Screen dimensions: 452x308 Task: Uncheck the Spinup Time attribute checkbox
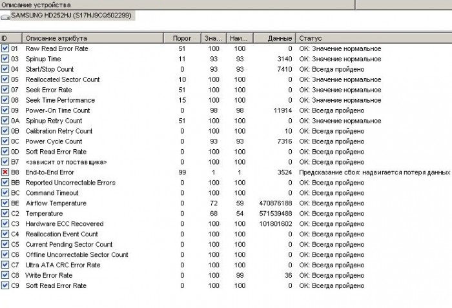5,59
